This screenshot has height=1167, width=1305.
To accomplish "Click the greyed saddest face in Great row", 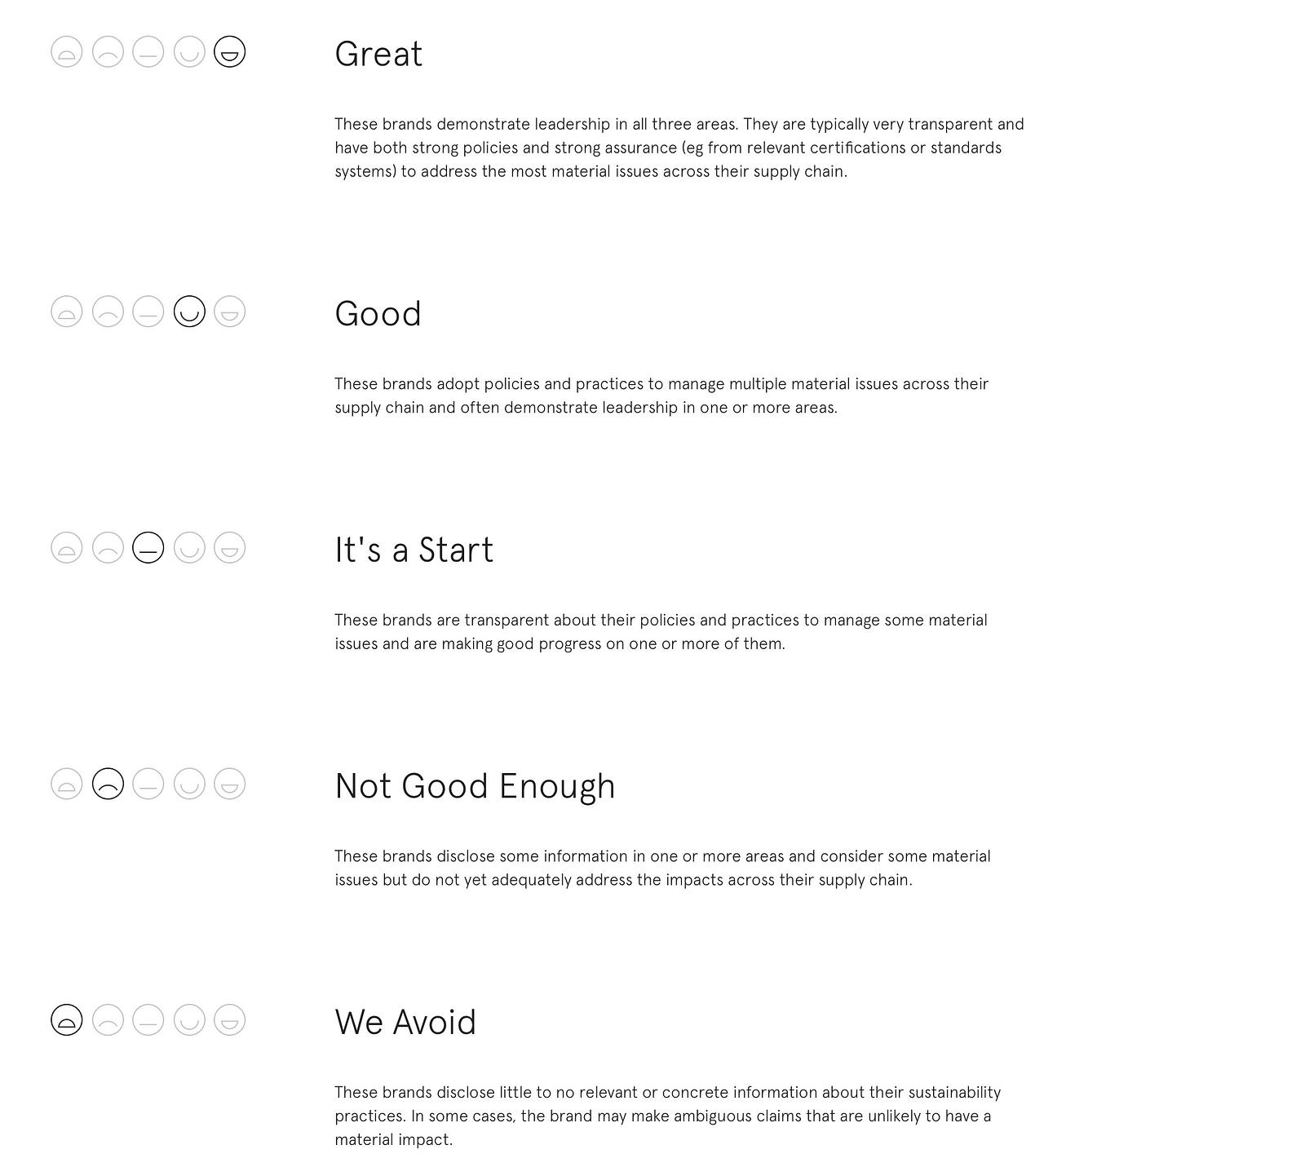I will coord(67,52).
